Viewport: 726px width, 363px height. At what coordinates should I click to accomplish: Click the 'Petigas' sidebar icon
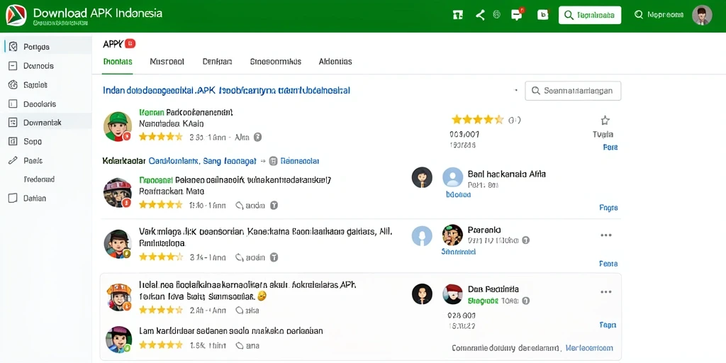pos(13,47)
